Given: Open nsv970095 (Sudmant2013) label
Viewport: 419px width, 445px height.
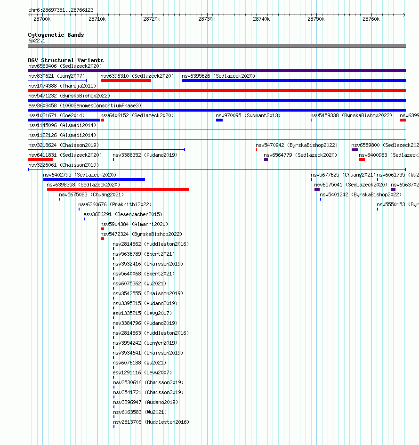Looking at the screenshot, I should coord(248,115).
